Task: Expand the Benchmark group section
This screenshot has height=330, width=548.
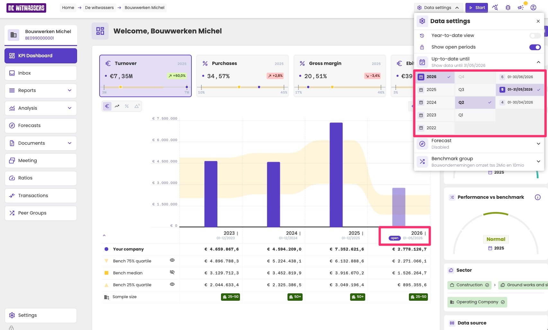Action: pyautogui.click(x=538, y=161)
